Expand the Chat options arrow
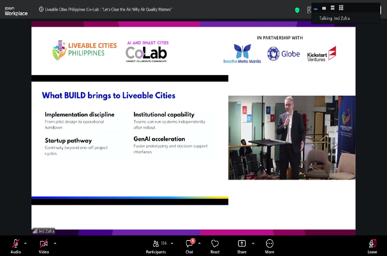Viewport: 387px width, 256px height. (x=199, y=243)
